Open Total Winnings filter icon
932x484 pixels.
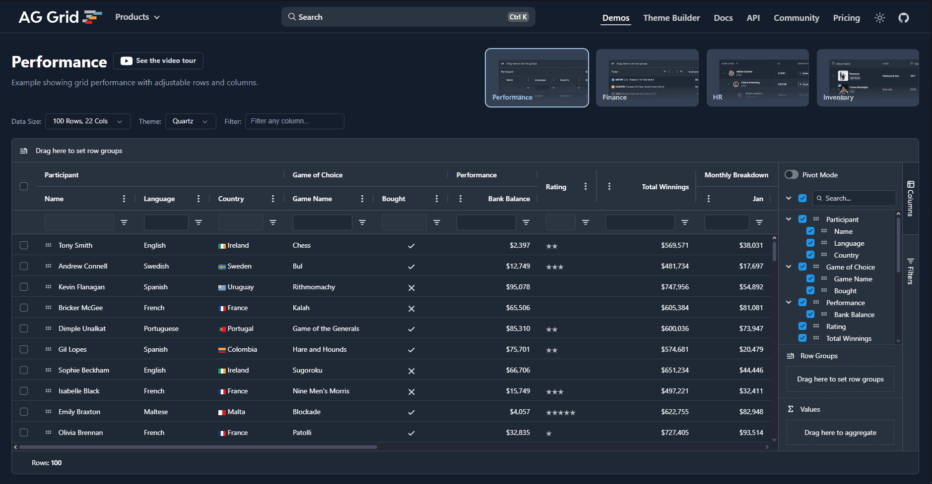pos(685,222)
